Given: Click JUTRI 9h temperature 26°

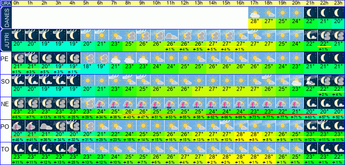Looking at the screenshot, I should point(143,44).
